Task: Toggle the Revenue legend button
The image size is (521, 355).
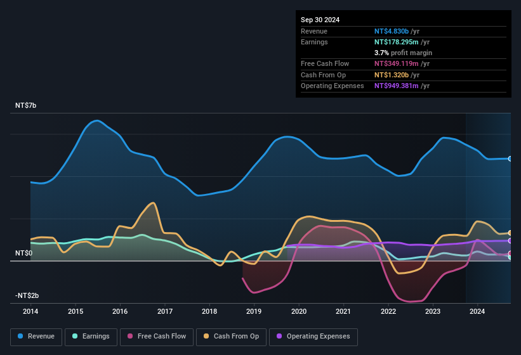Action: coord(36,336)
